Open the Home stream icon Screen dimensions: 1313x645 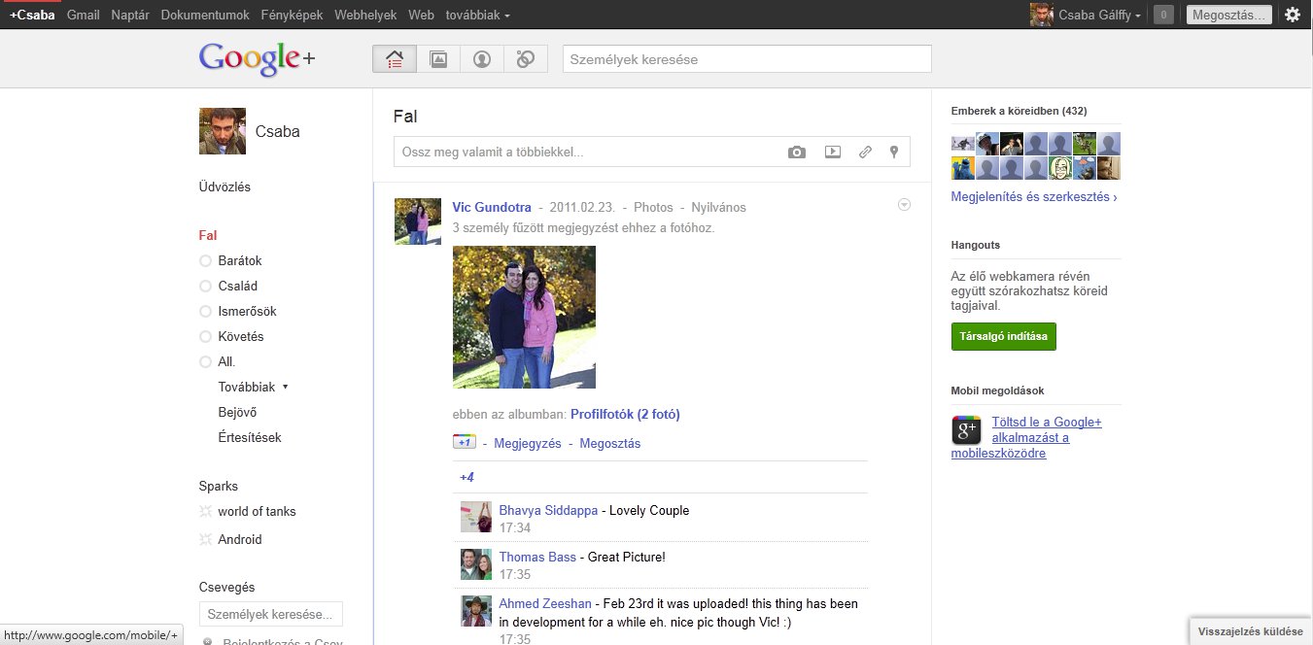395,59
